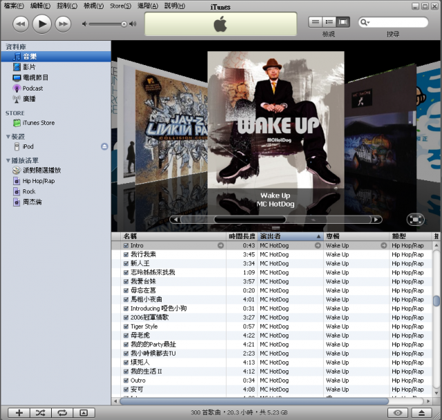Screen dimensions: 442x420
Task: Toggle repeat playback button
Action: coord(62,413)
